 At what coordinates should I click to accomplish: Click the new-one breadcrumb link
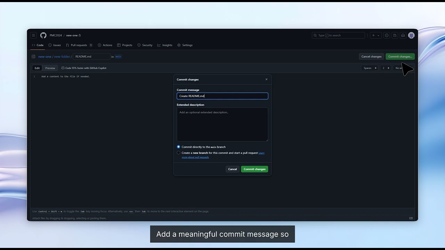click(x=45, y=57)
